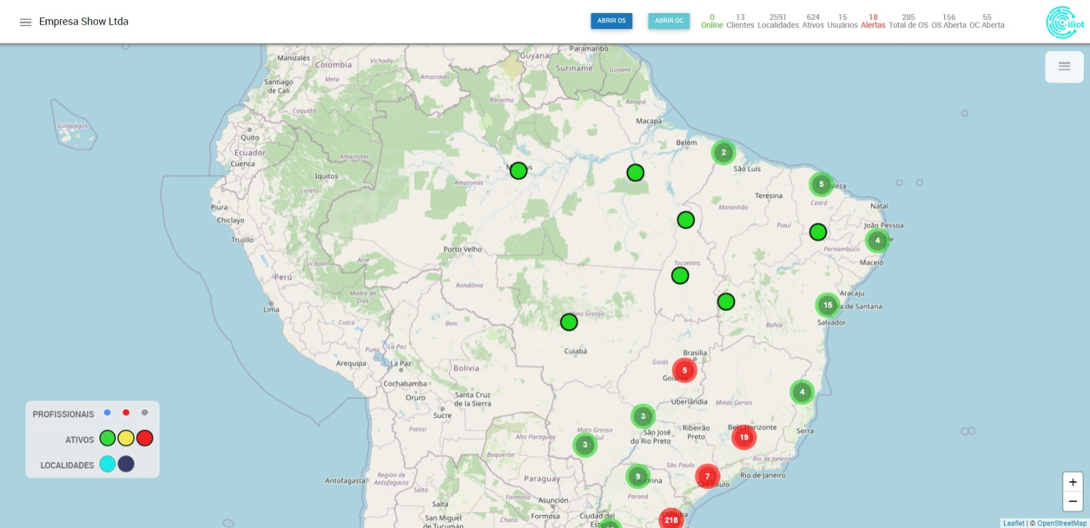The height and width of the screenshot is (528, 1090).
Task: Click the green marker west of Bahia
Action: coord(726,302)
